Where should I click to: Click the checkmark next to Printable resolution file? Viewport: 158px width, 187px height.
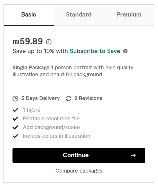(15, 119)
